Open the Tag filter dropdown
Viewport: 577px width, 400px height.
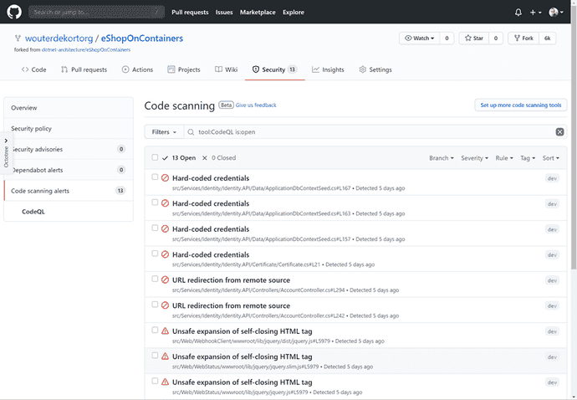point(528,158)
